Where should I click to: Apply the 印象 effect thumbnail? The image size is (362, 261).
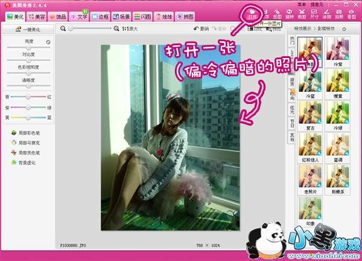(310, 211)
